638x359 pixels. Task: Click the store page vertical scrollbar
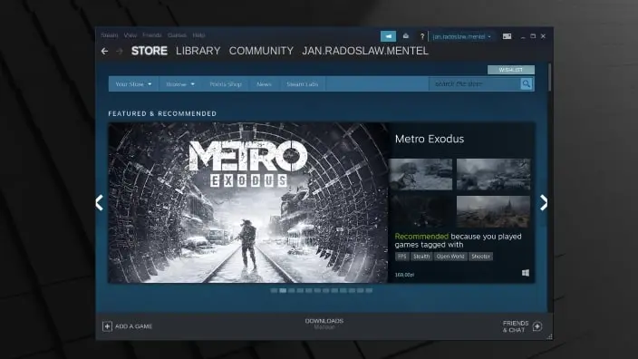pos(550,77)
